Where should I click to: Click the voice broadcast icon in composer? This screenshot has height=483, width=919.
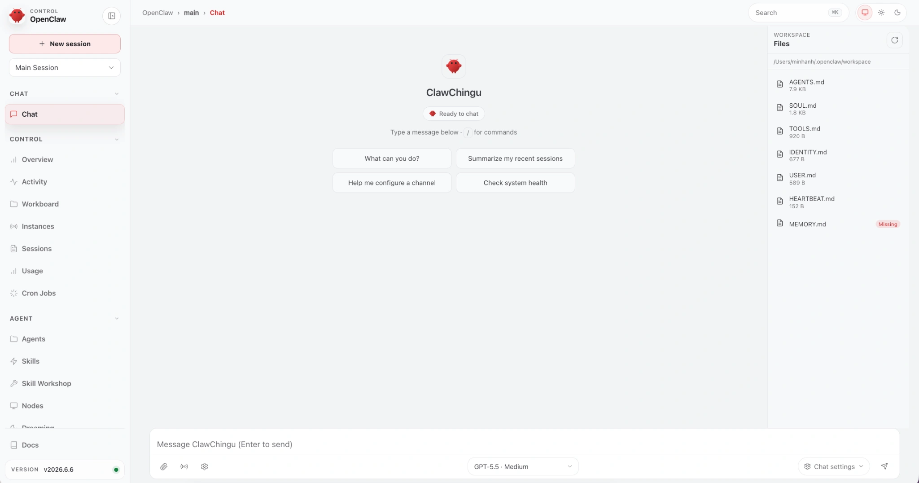184,466
